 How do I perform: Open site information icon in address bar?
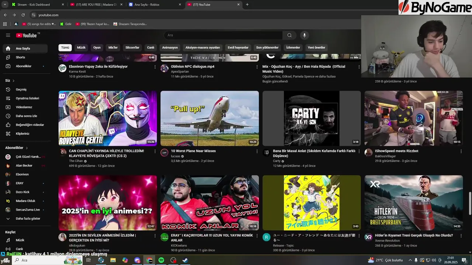point(34,15)
